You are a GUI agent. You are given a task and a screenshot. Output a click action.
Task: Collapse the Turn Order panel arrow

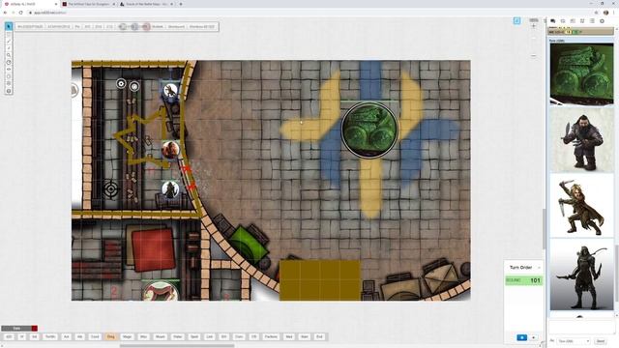[539, 268]
